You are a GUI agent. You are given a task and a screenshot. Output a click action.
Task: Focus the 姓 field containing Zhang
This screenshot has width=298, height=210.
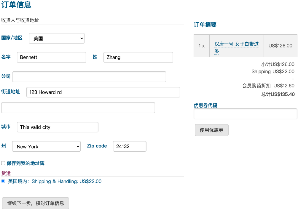pyautogui.click(x=138, y=57)
